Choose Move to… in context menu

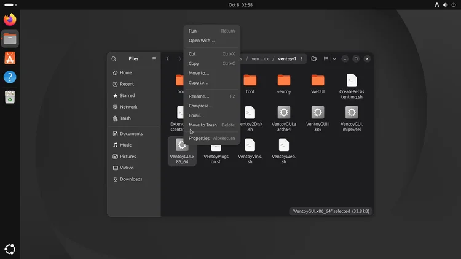pyautogui.click(x=211, y=73)
